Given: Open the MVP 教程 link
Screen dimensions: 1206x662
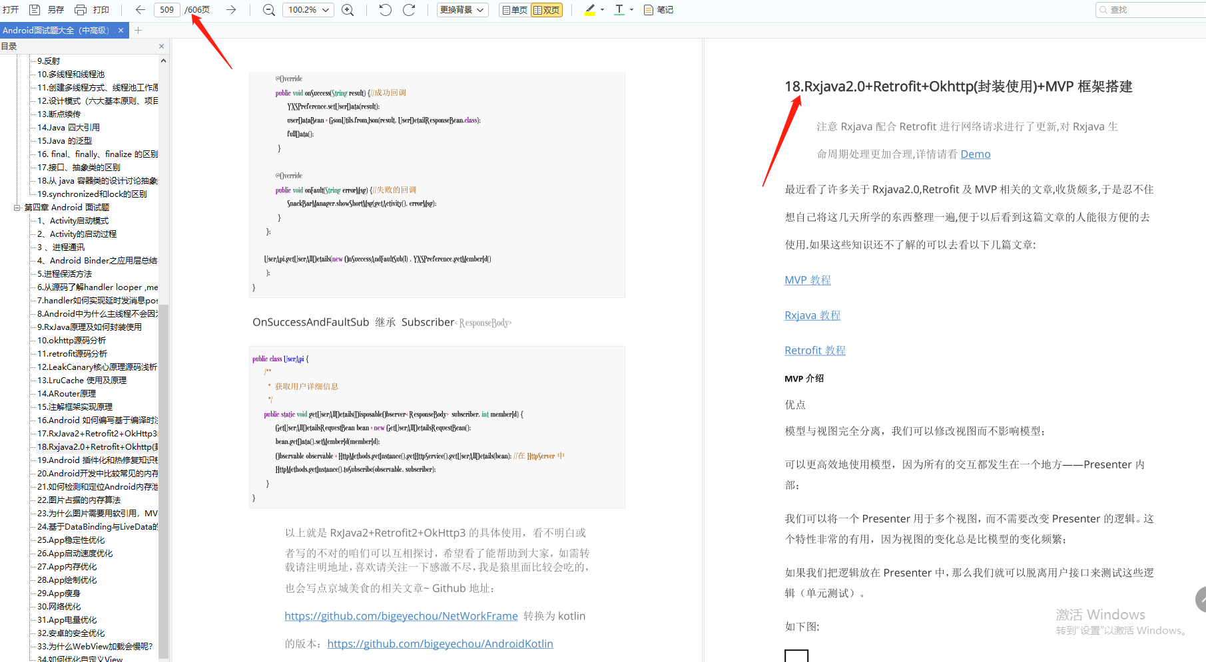Looking at the screenshot, I should point(808,280).
